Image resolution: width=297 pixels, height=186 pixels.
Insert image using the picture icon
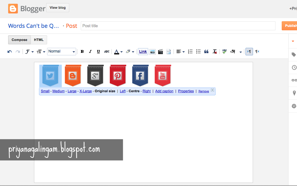(153, 52)
